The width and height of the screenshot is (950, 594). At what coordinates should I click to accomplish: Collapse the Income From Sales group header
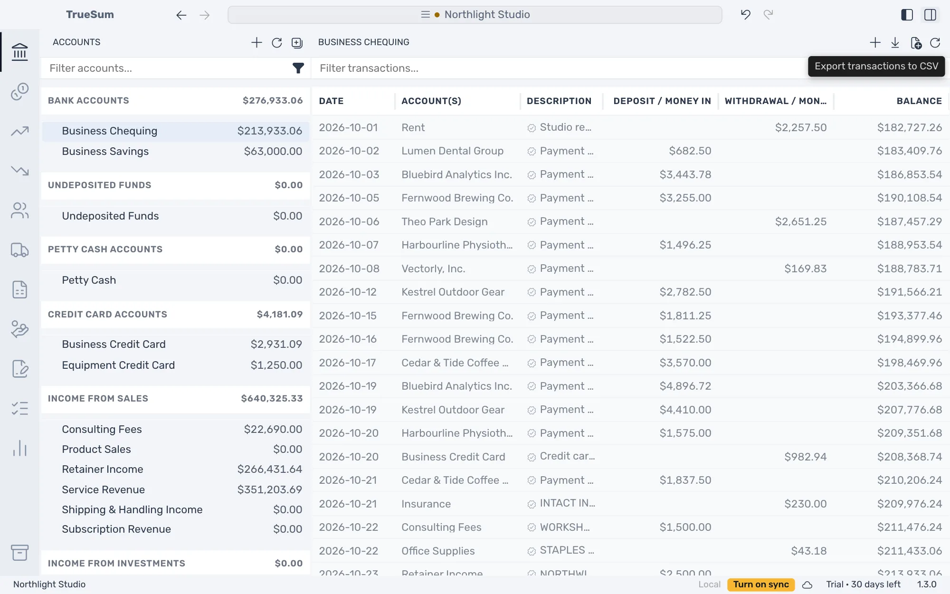coord(175,399)
